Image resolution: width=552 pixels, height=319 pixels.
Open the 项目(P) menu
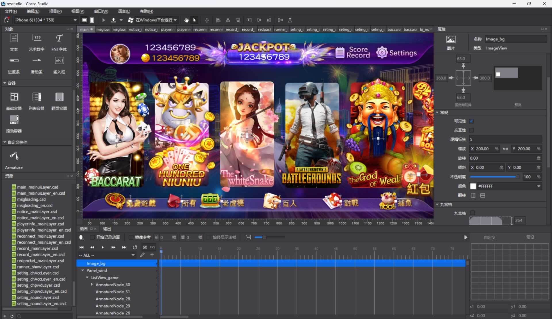pyautogui.click(x=55, y=11)
